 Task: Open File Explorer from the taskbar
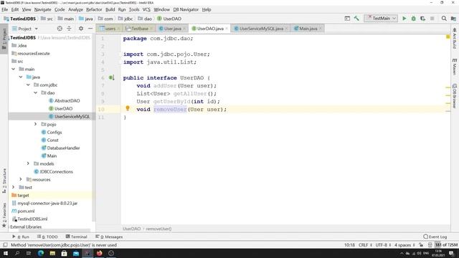point(52,253)
